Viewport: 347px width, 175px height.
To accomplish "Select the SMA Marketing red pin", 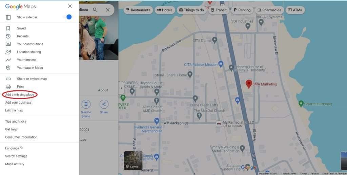I will [249, 84].
